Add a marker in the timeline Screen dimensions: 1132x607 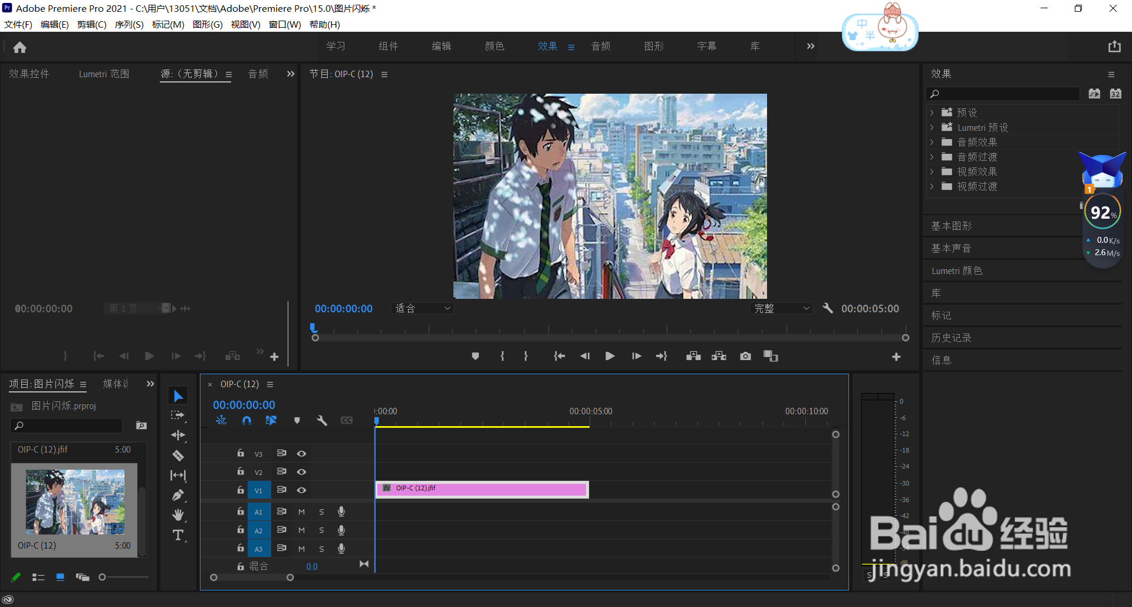pos(297,420)
